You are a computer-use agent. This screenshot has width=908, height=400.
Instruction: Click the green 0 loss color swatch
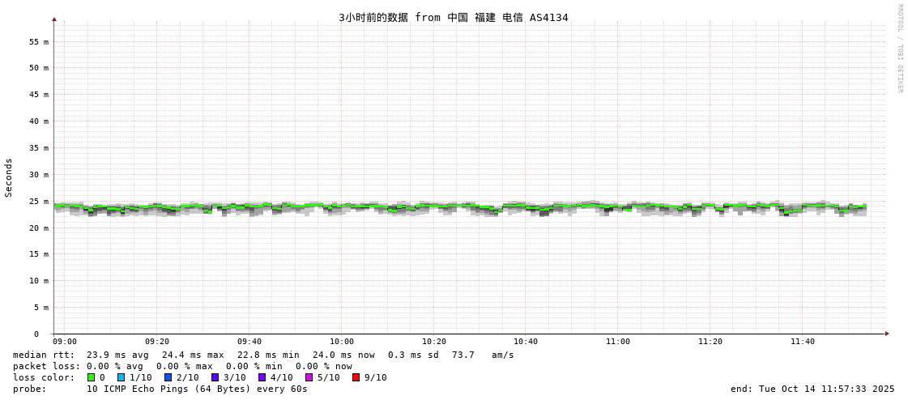click(91, 377)
